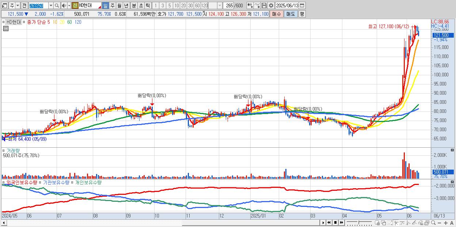Open the calendar date picker icon

coord(302,5)
